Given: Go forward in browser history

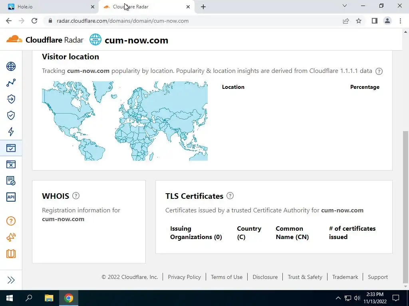Looking at the screenshot, I should tap(22, 21).
